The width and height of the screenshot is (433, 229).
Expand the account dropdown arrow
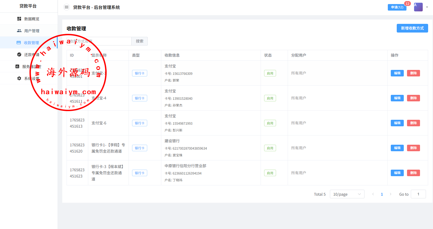pos(427,7)
